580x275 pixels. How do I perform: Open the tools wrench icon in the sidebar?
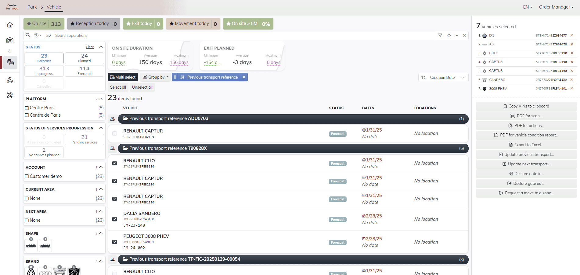pyautogui.click(x=10, y=95)
